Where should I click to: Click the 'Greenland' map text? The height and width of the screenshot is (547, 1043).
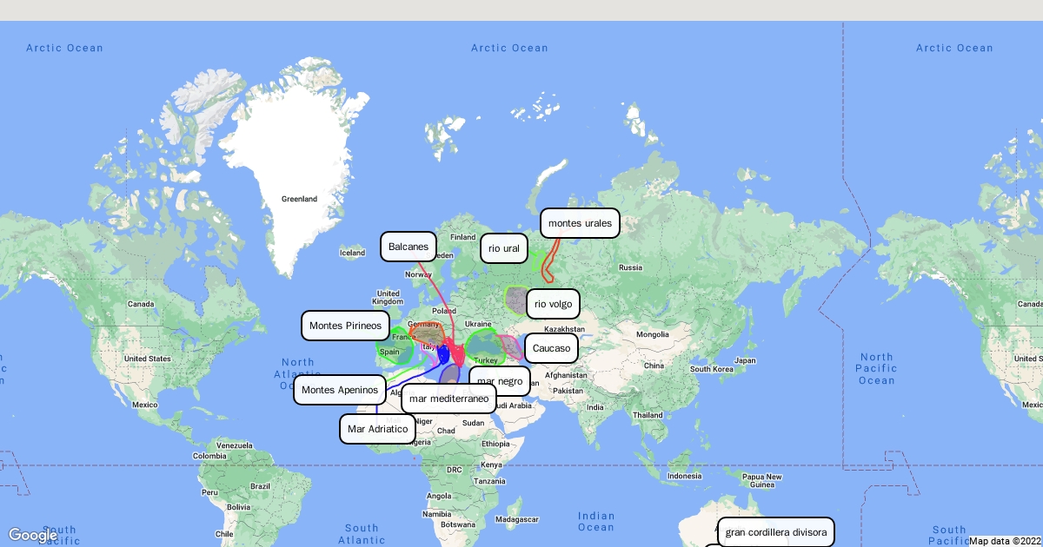tap(299, 199)
